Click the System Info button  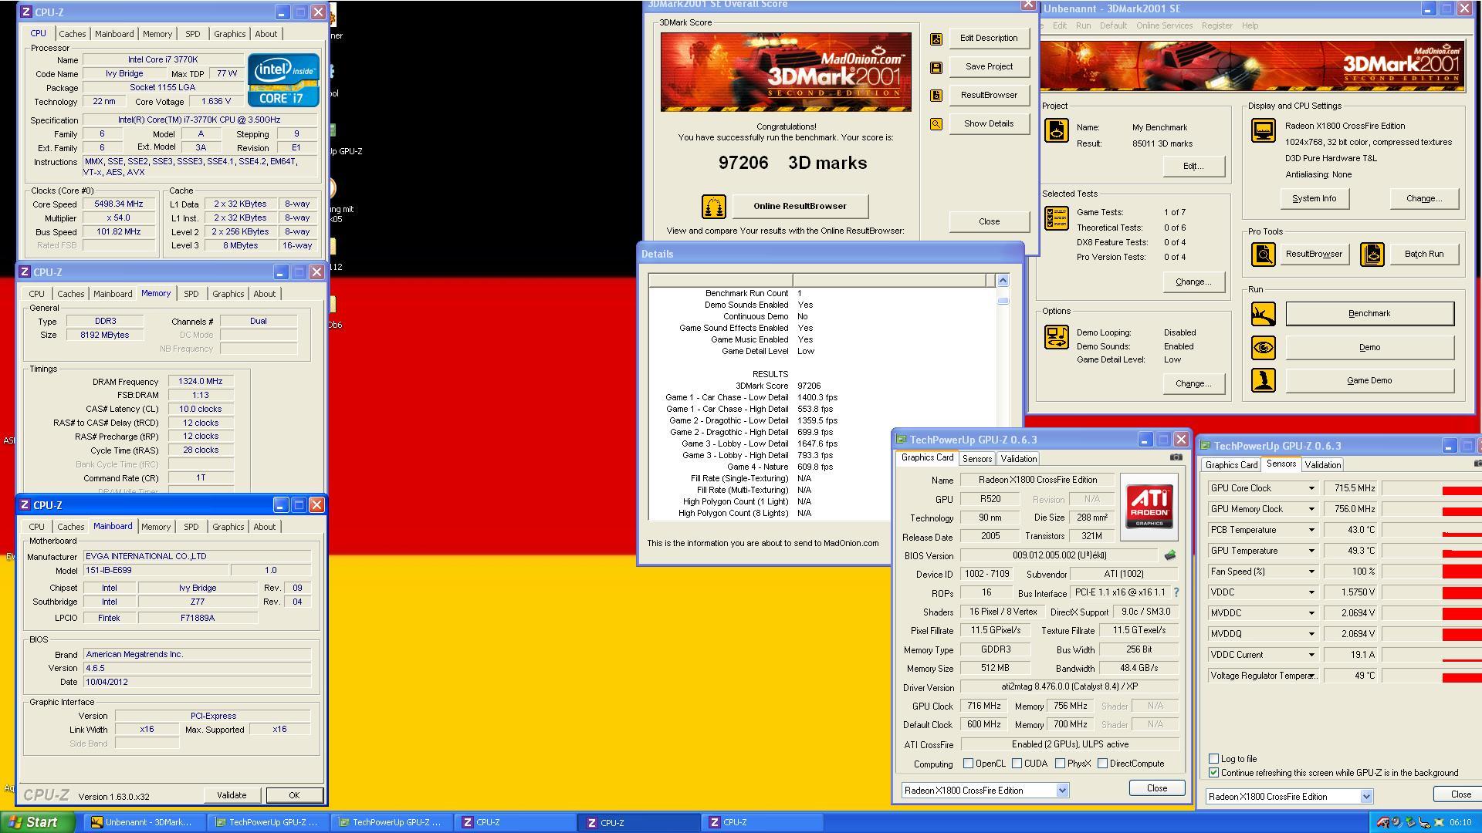tap(1314, 199)
